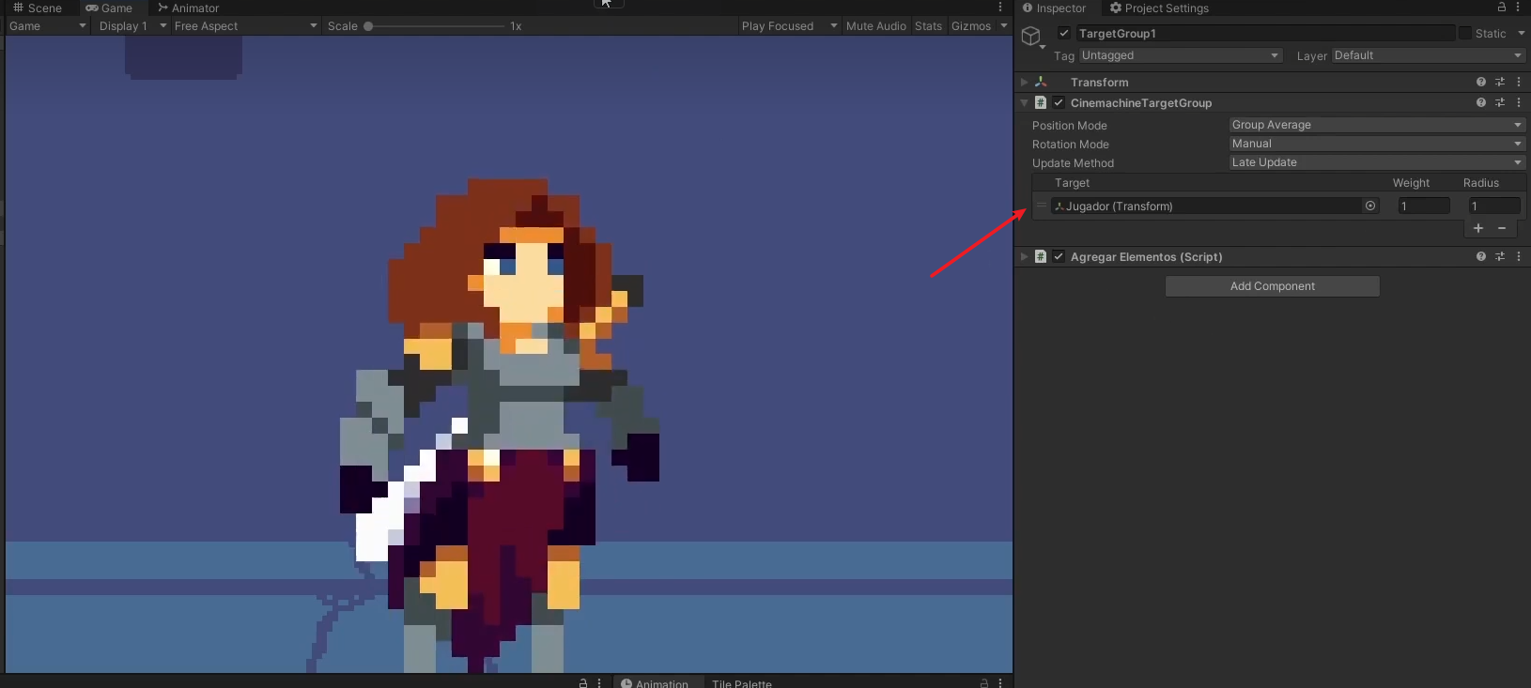Open the Inspector panel's more-options menu
The image size is (1531, 688).
point(1518,8)
